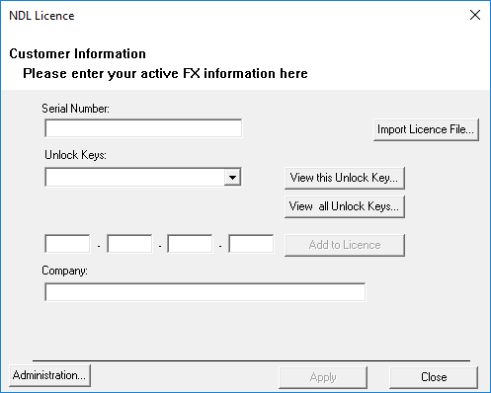Click the Serial Number input field

pyautogui.click(x=143, y=128)
